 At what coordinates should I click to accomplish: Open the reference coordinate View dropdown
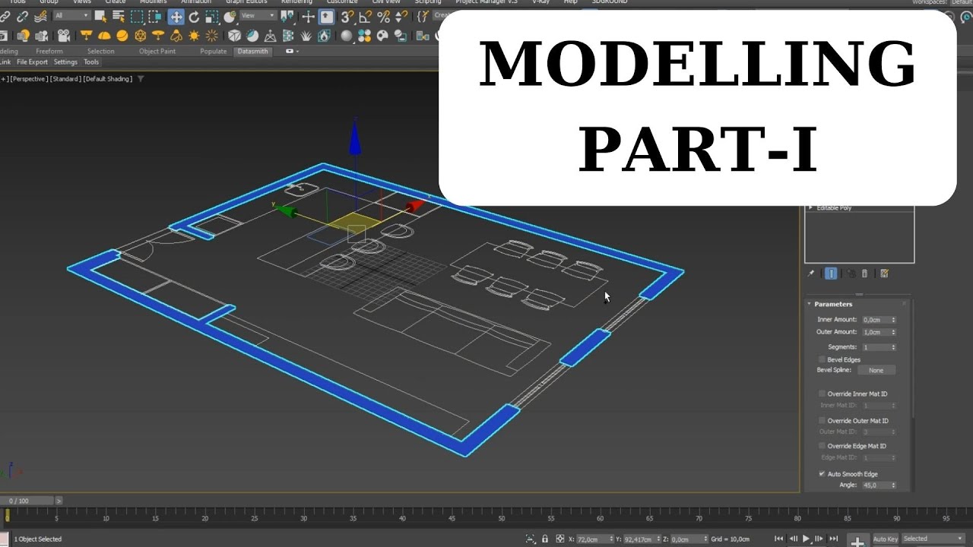258,16
